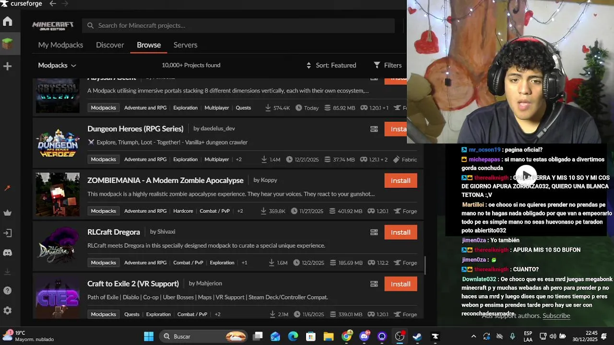Open the weather widget showing 19°C
The width and height of the screenshot is (614, 345).
click(x=29, y=336)
